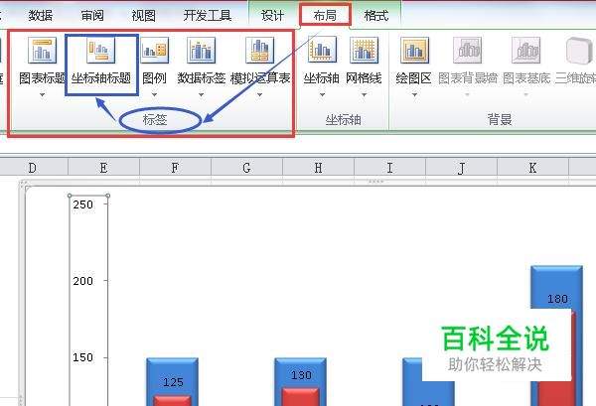
Task: Open the 审阅 ribbon tab
Action: coord(92,15)
